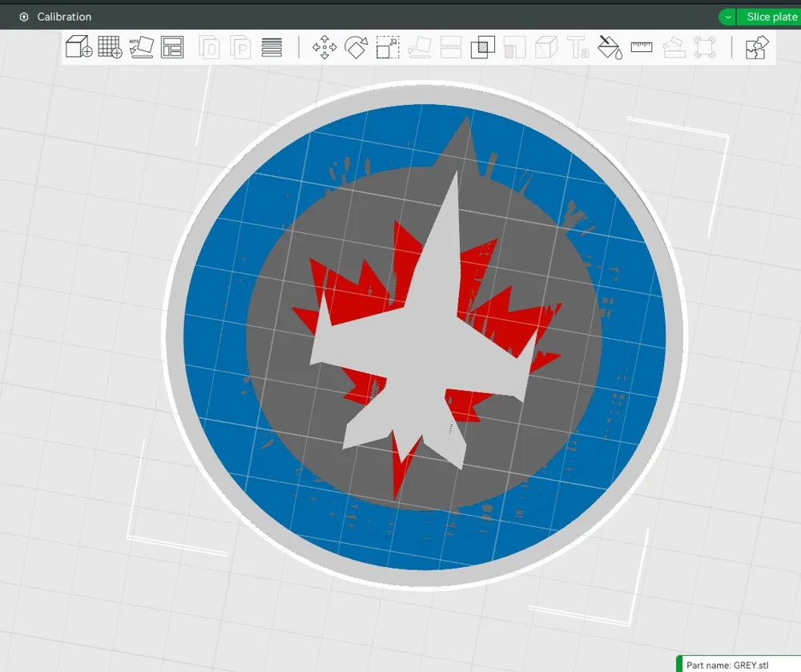The width and height of the screenshot is (801, 672).
Task: Click the Assemble tool icon
Action: click(x=674, y=47)
